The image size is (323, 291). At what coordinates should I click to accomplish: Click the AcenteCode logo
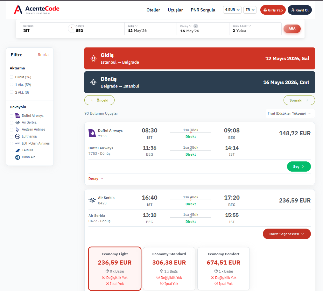click(37, 10)
